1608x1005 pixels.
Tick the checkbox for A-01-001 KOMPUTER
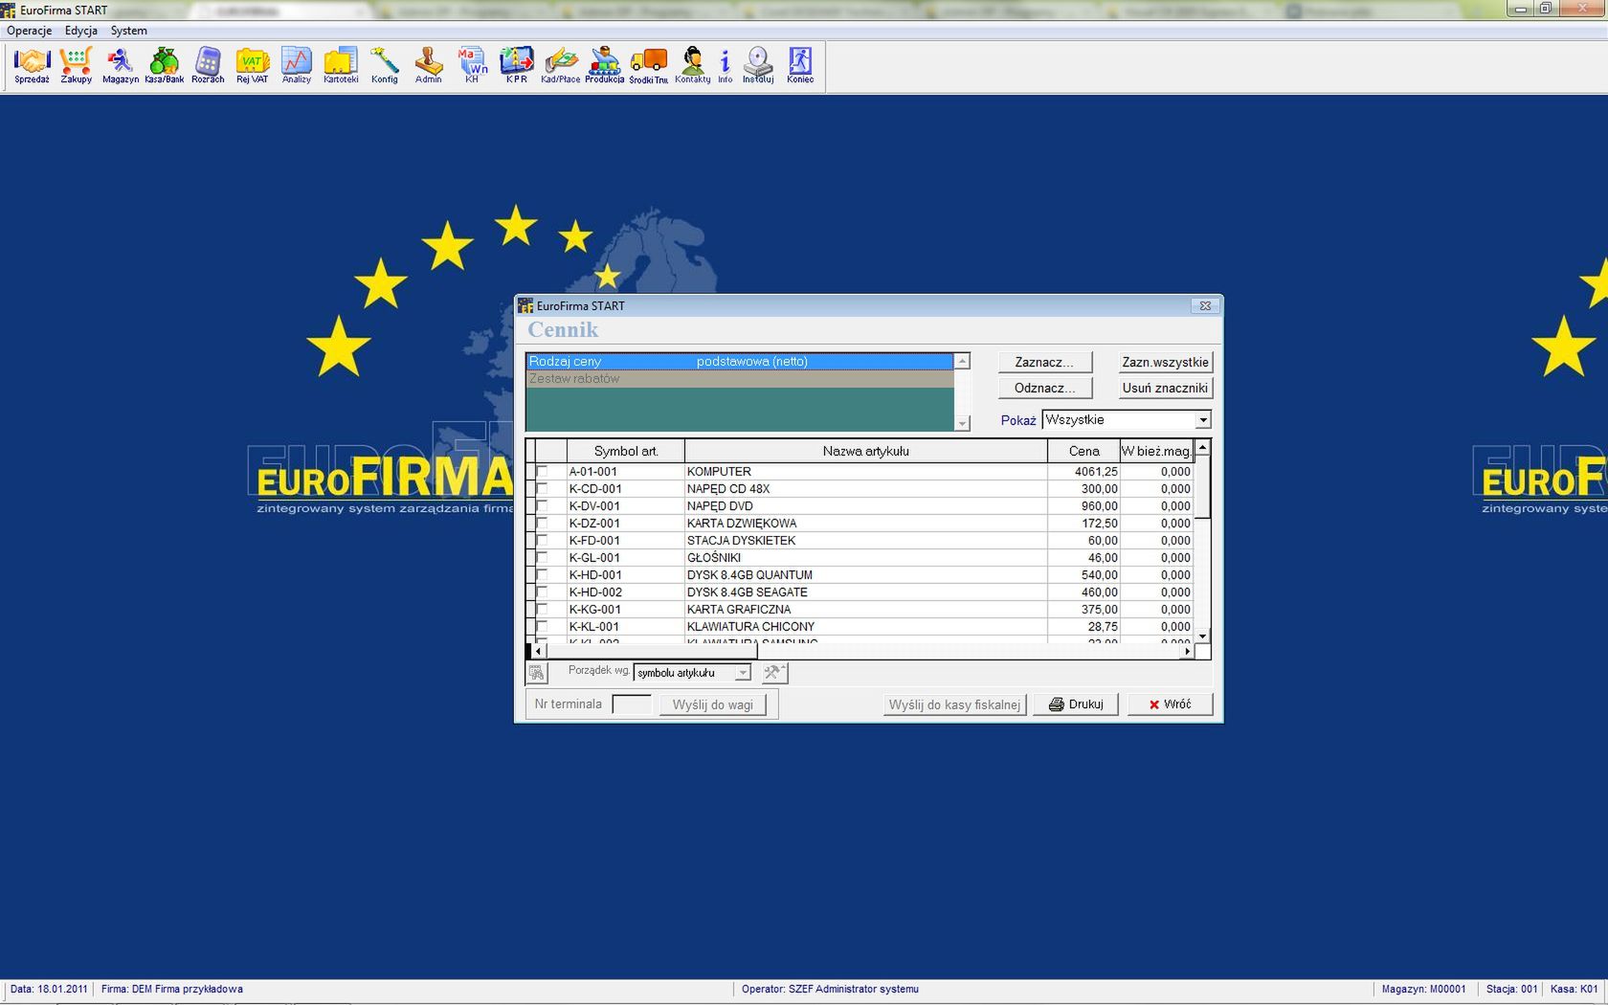pyautogui.click(x=542, y=471)
